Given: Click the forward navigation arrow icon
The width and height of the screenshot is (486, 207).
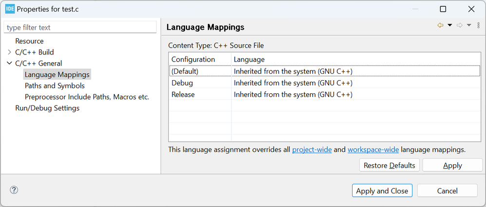Looking at the screenshot, I should point(459,25).
